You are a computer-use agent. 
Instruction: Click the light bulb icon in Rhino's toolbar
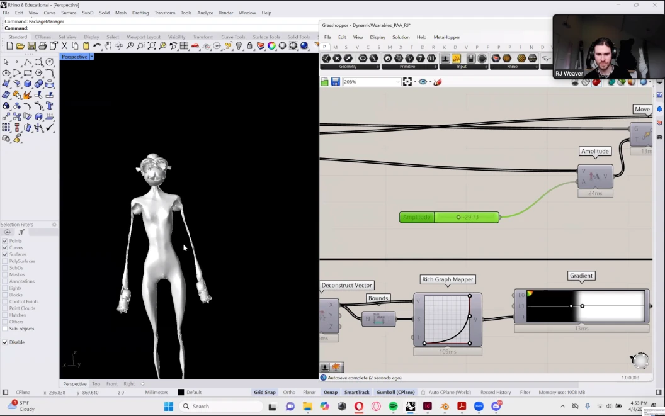239,46
